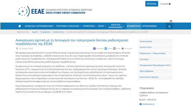
Task: Send article by Email icon
Action: tap(114, 48)
